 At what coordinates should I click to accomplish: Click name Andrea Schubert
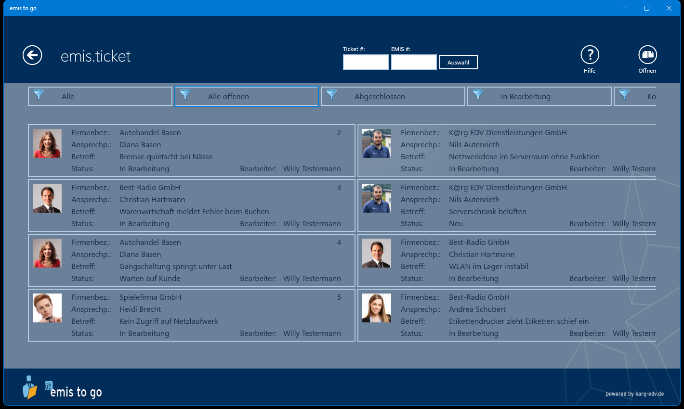click(477, 309)
